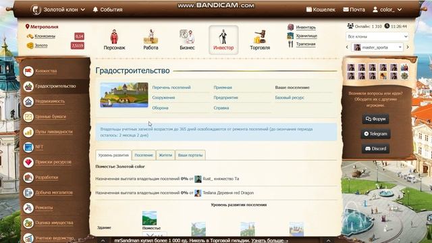
Task: Open NFT in sidebar
Action: (39, 147)
